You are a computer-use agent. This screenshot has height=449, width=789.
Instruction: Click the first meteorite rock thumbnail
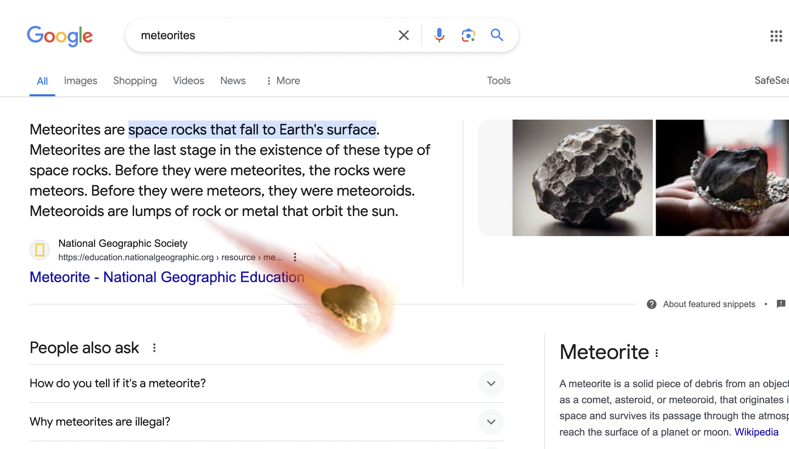(582, 178)
